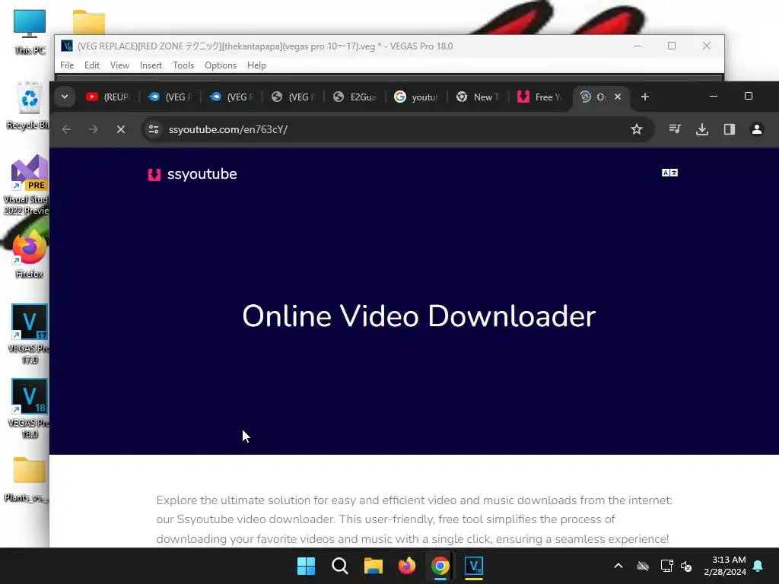The width and height of the screenshot is (779, 584).
Task: Switch to the New Tab tab
Action: pos(478,97)
